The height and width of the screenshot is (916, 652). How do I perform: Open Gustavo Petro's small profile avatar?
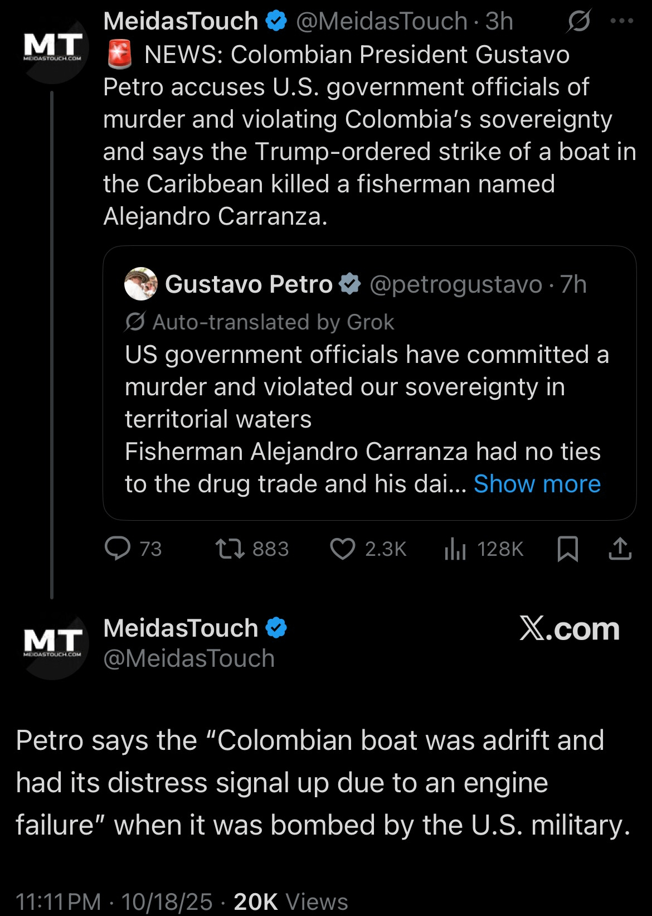(x=141, y=284)
